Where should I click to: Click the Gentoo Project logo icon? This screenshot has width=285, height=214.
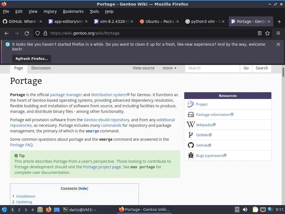(x=190, y=104)
